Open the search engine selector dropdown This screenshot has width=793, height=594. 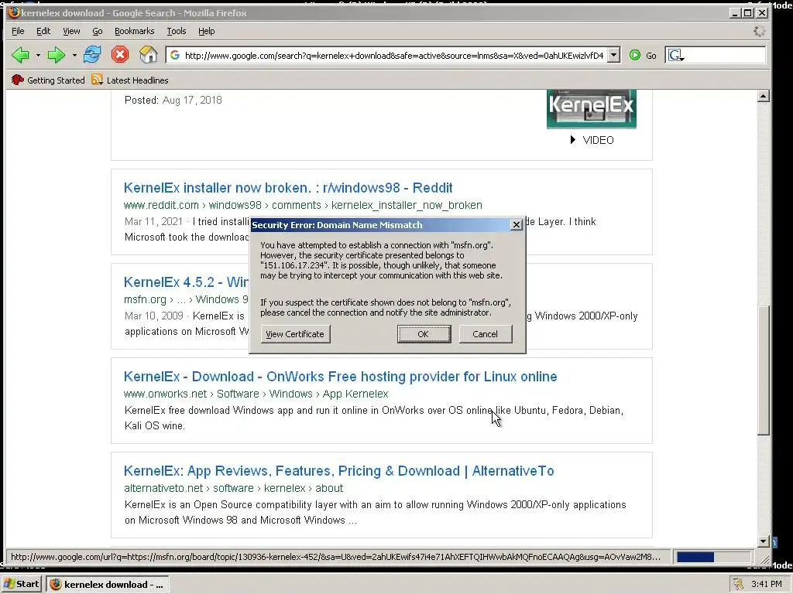(x=676, y=55)
